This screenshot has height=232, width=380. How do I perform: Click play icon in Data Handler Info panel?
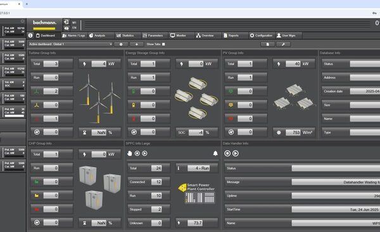click(x=236, y=154)
